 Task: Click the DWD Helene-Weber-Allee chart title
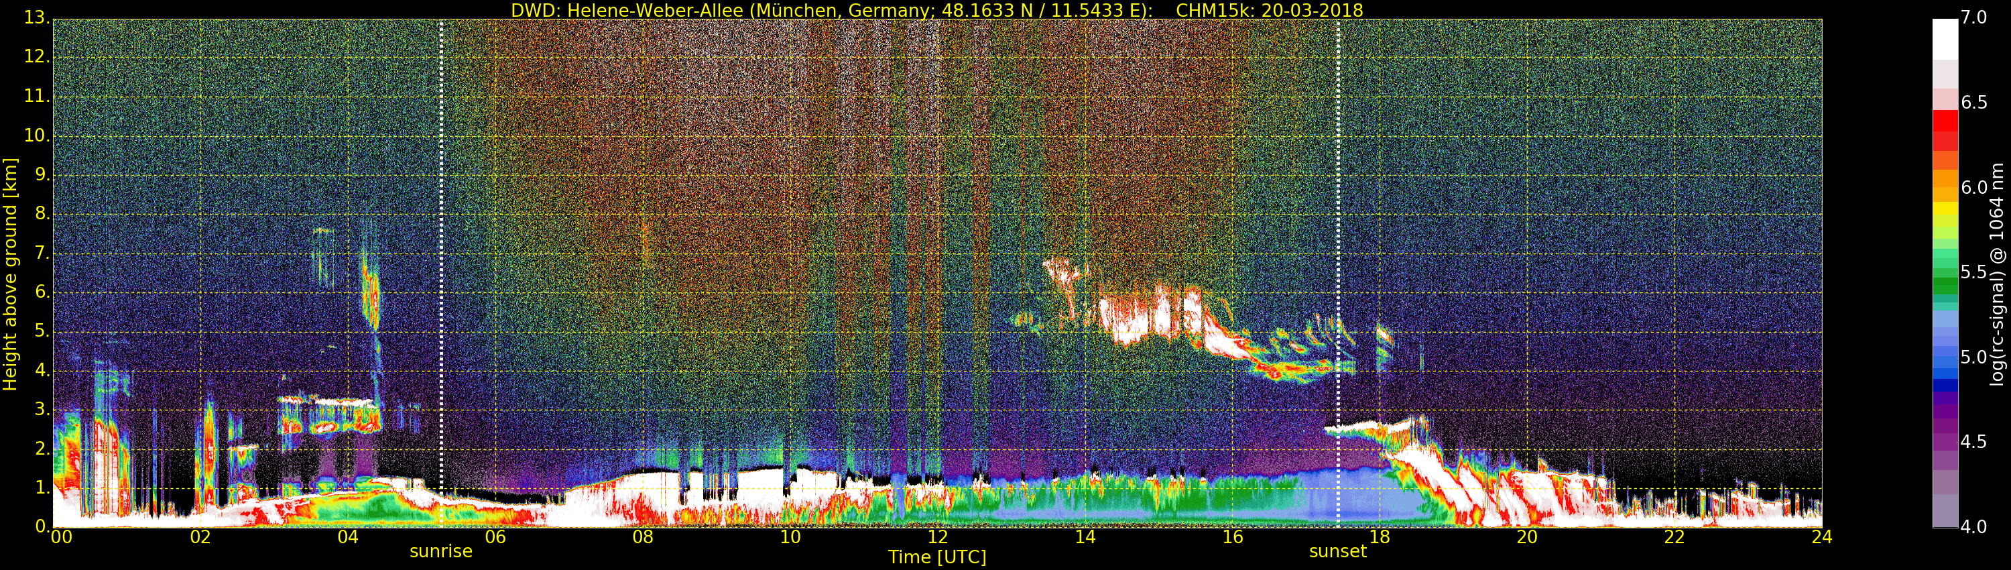[x=937, y=10]
